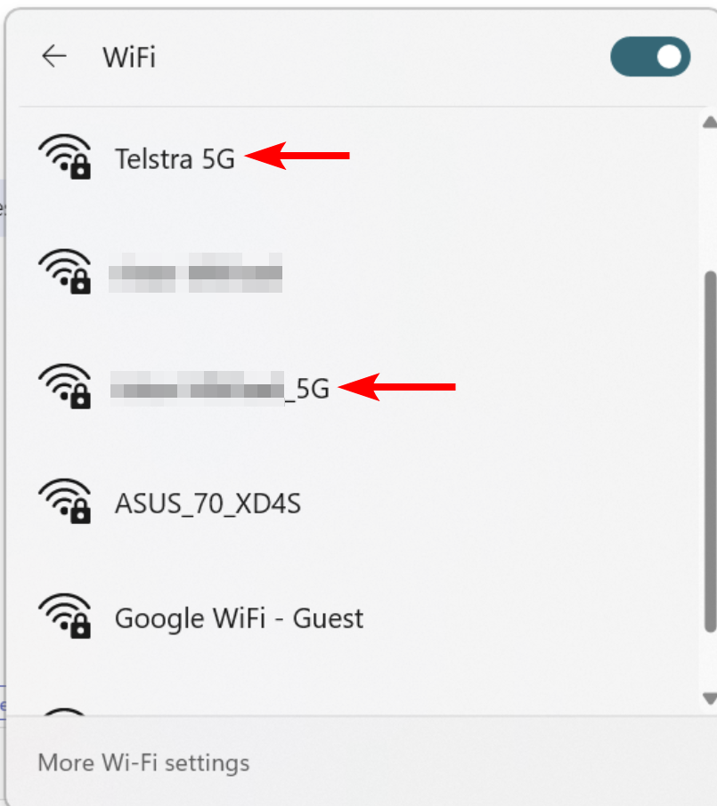Click the partially visible WiFi icon at list bottom
The width and height of the screenshot is (717, 806).
point(65,711)
